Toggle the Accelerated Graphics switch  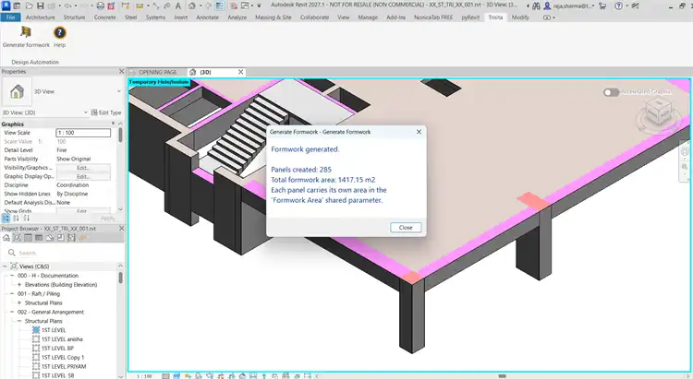(x=611, y=92)
